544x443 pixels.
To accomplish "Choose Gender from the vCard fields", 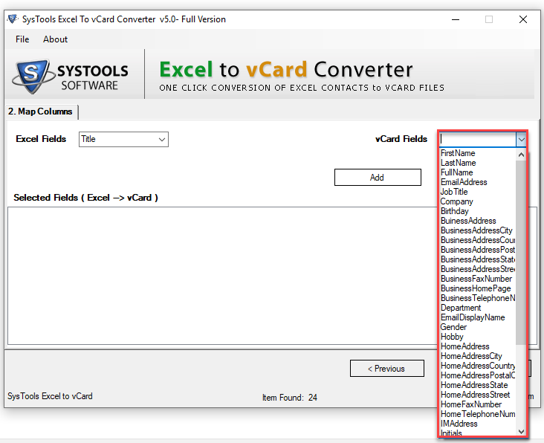I will 453,327.
